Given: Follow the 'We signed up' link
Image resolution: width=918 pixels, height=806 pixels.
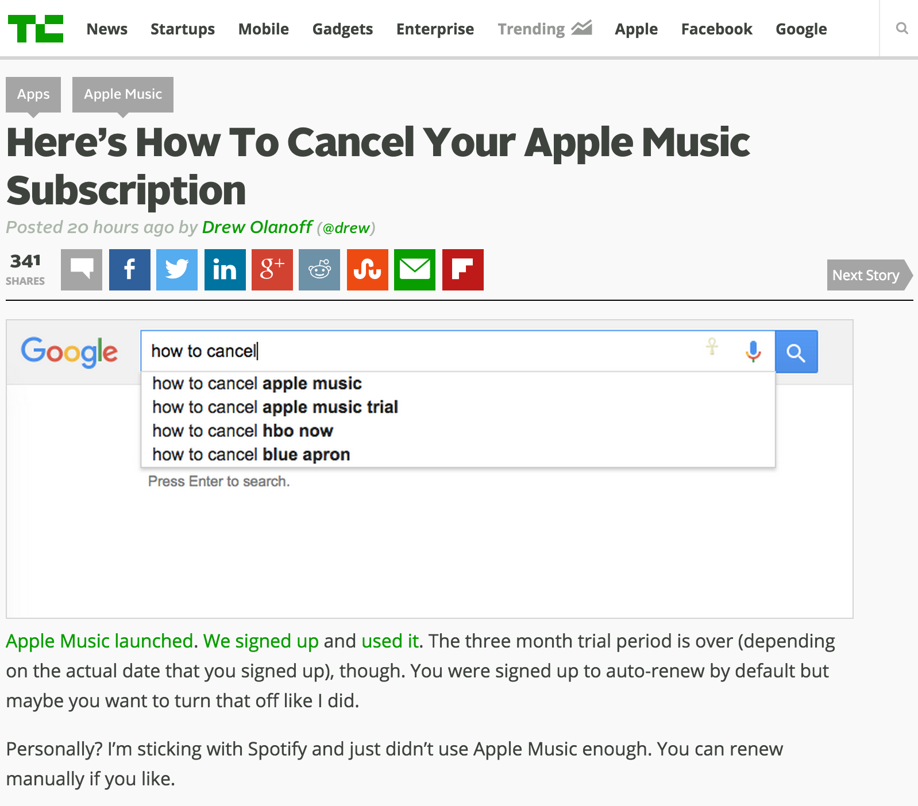Looking at the screenshot, I should [261, 641].
